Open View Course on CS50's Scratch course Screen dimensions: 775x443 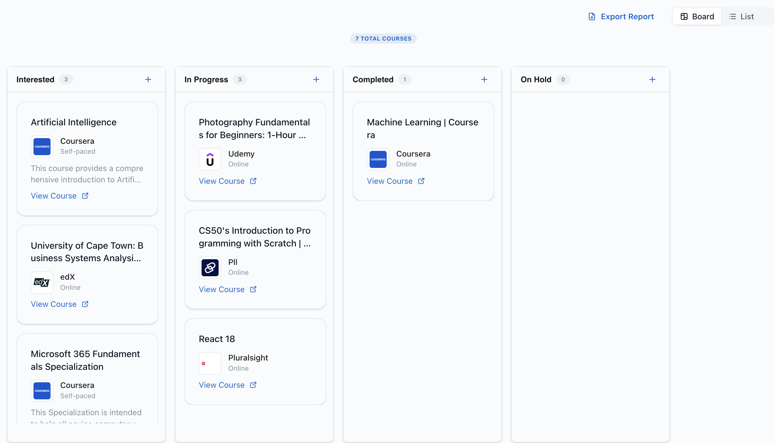222,289
